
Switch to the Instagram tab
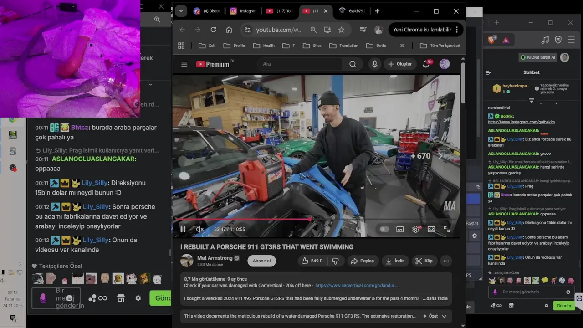pyautogui.click(x=243, y=11)
